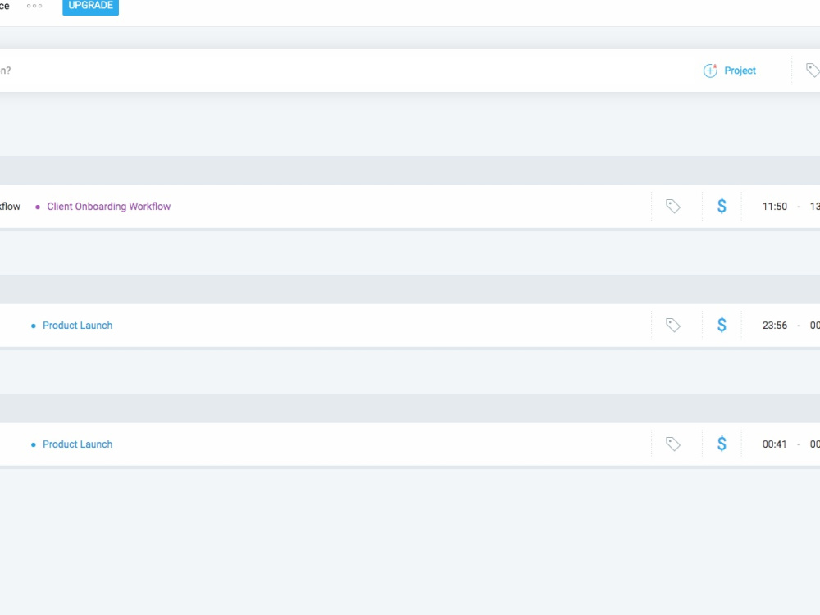Add tag to the 00:41 entry
Image resolution: width=820 pixels, height=615 pixels.
[673, 444]
